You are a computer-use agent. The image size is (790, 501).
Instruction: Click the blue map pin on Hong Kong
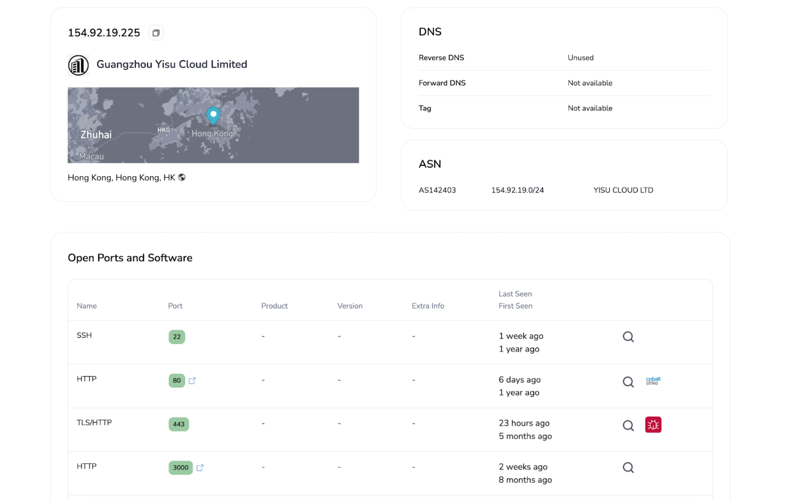213,116
